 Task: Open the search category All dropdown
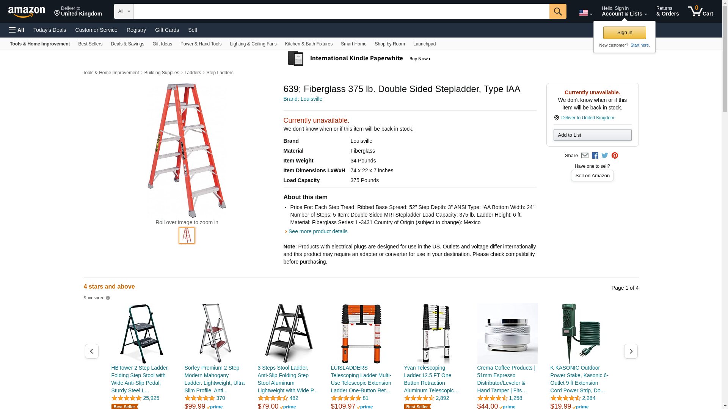pyautogui.click(x=124, y=11)
